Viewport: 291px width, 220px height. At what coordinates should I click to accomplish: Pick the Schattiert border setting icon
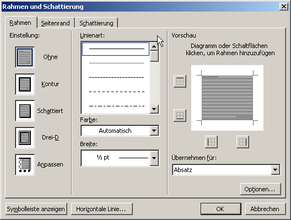(x=25, y=111)
